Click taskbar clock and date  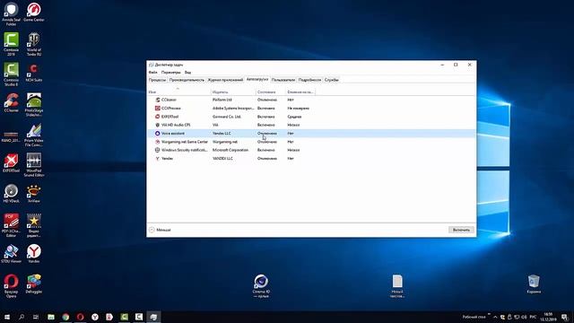(x=548, y=317)
